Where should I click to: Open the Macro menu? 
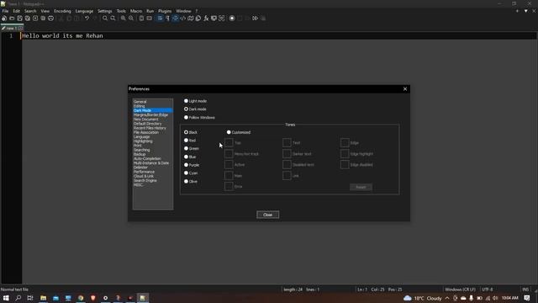coord(136,11)
